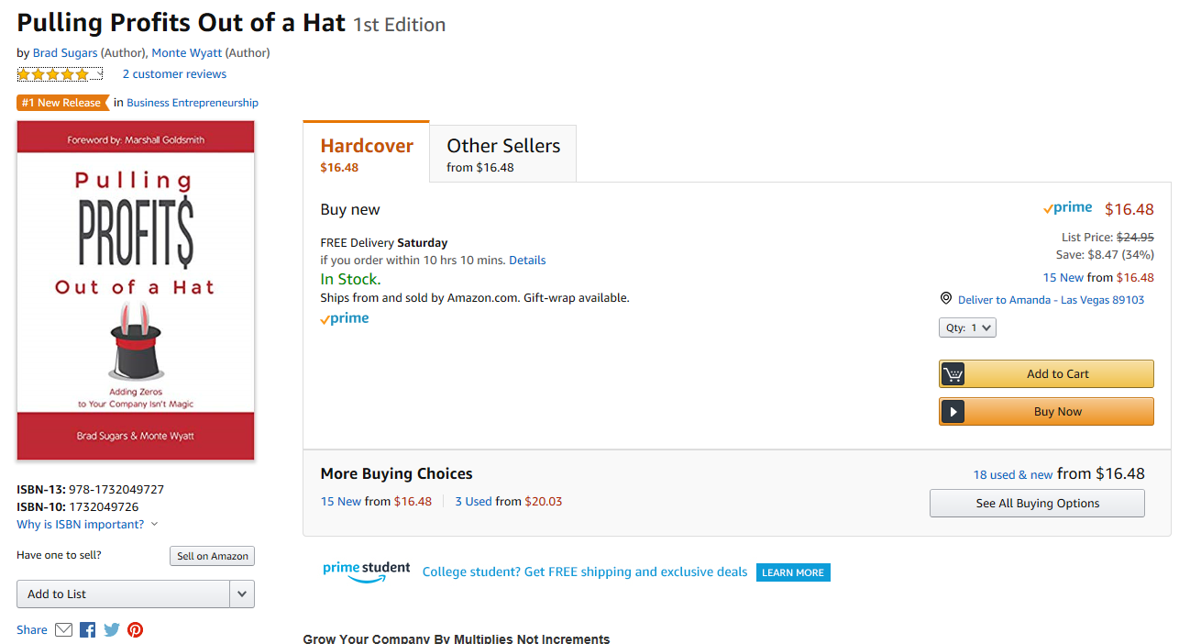
Task: Open the Business Entrepreneurship category link
Action: coord(193,103)
